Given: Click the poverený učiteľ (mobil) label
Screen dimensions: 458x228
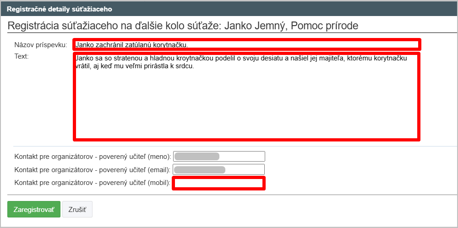Looking at the screenshot, I should [93, 183].
